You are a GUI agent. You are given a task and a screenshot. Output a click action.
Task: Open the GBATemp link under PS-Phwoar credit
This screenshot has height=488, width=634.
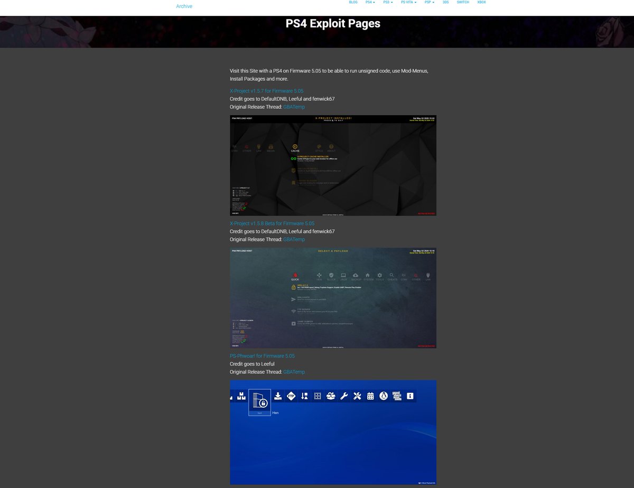[x=294, y=372]
